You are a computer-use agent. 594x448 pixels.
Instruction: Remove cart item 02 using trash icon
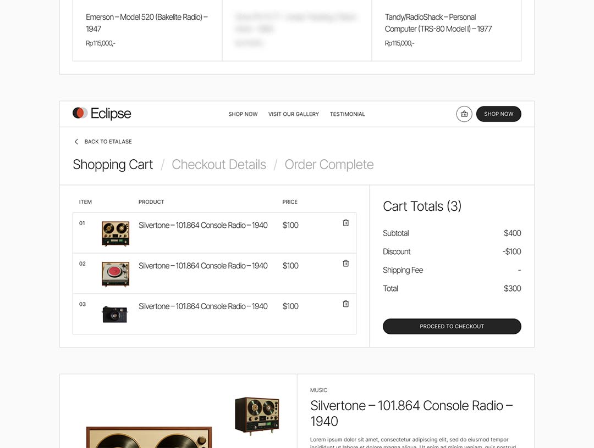[346, 264]
